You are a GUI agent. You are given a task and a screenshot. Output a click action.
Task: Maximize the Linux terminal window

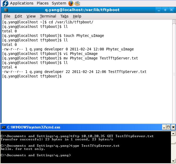[165, 10]
